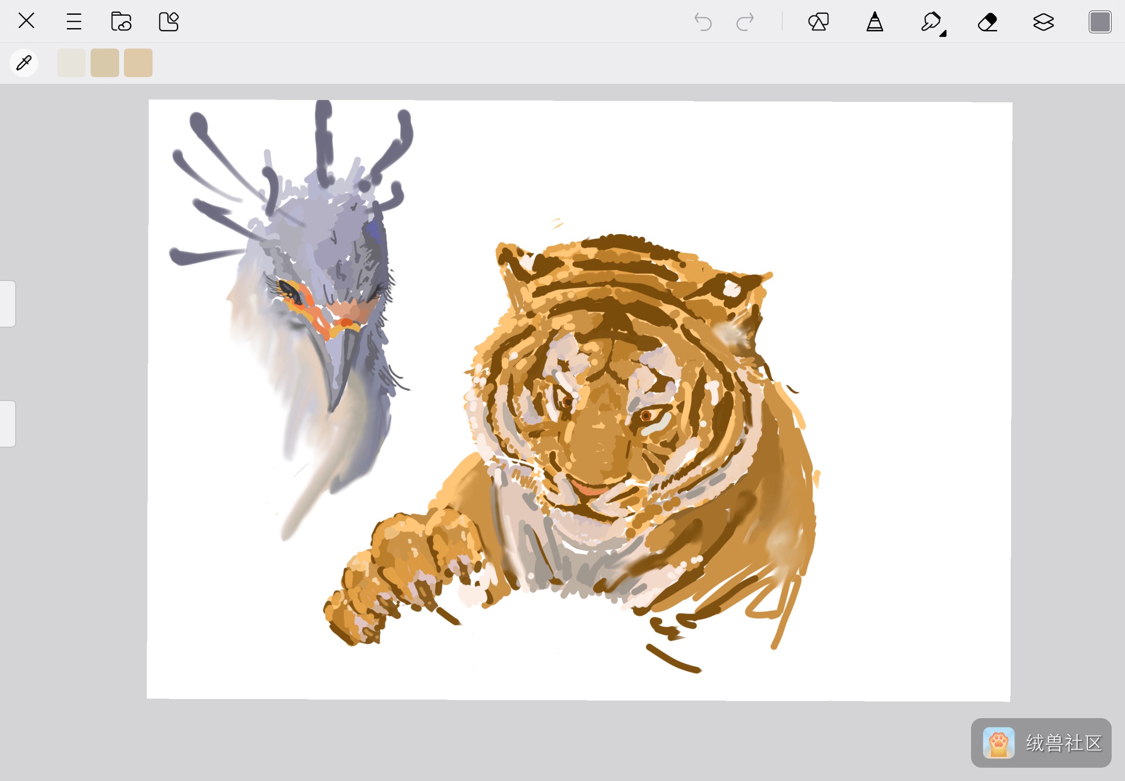Close the drawing with the X icon
This screenshot has width=1125, height=781.
26,21
